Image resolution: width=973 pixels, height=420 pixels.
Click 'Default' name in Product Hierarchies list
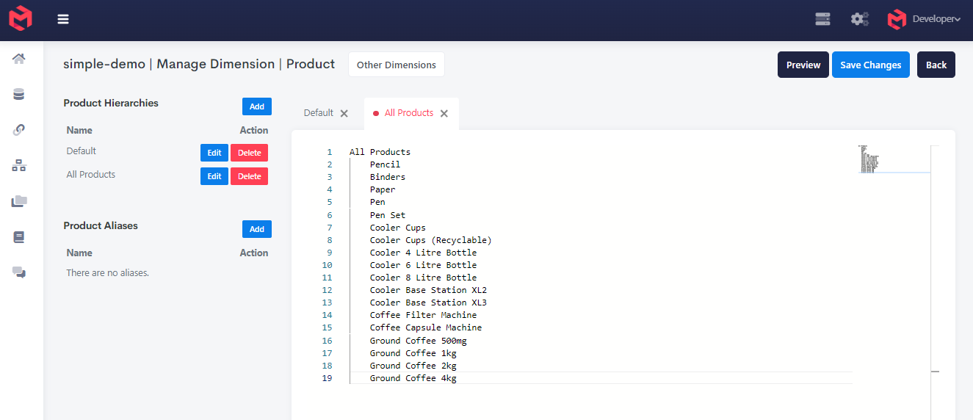pos(82,151)
